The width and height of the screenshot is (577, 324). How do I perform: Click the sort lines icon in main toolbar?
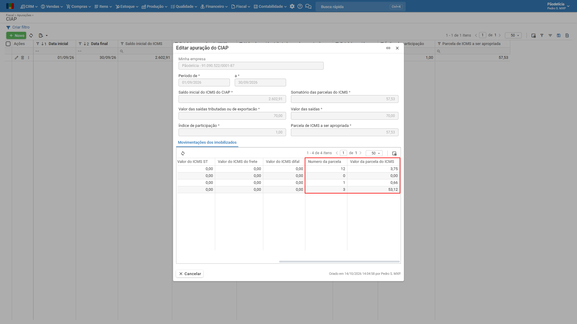(550, 35)
